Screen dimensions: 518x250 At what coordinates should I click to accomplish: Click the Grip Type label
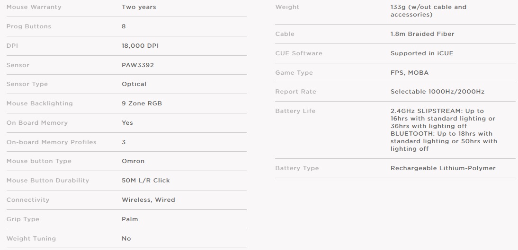[x=23, y=219]
